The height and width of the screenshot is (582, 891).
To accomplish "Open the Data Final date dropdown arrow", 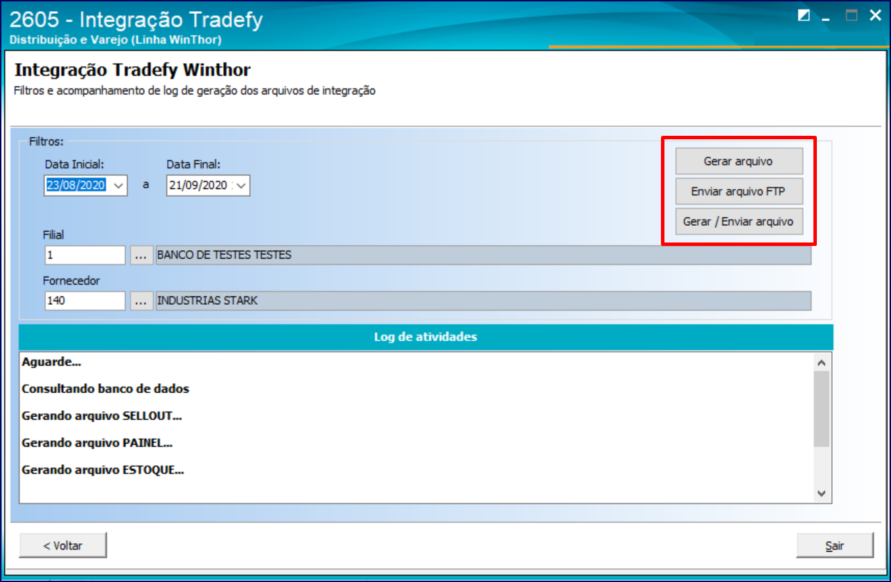I will 240,186.
